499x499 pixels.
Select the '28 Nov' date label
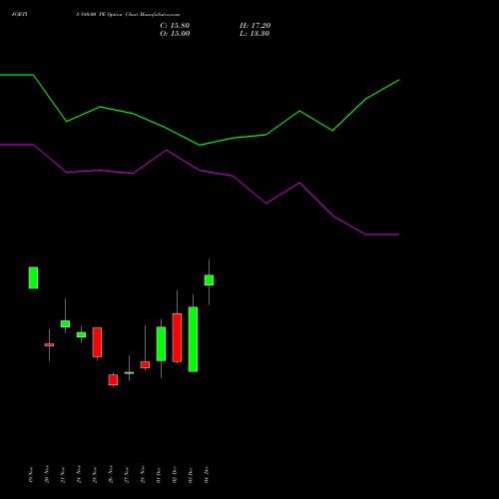click(x=143, y=475)
